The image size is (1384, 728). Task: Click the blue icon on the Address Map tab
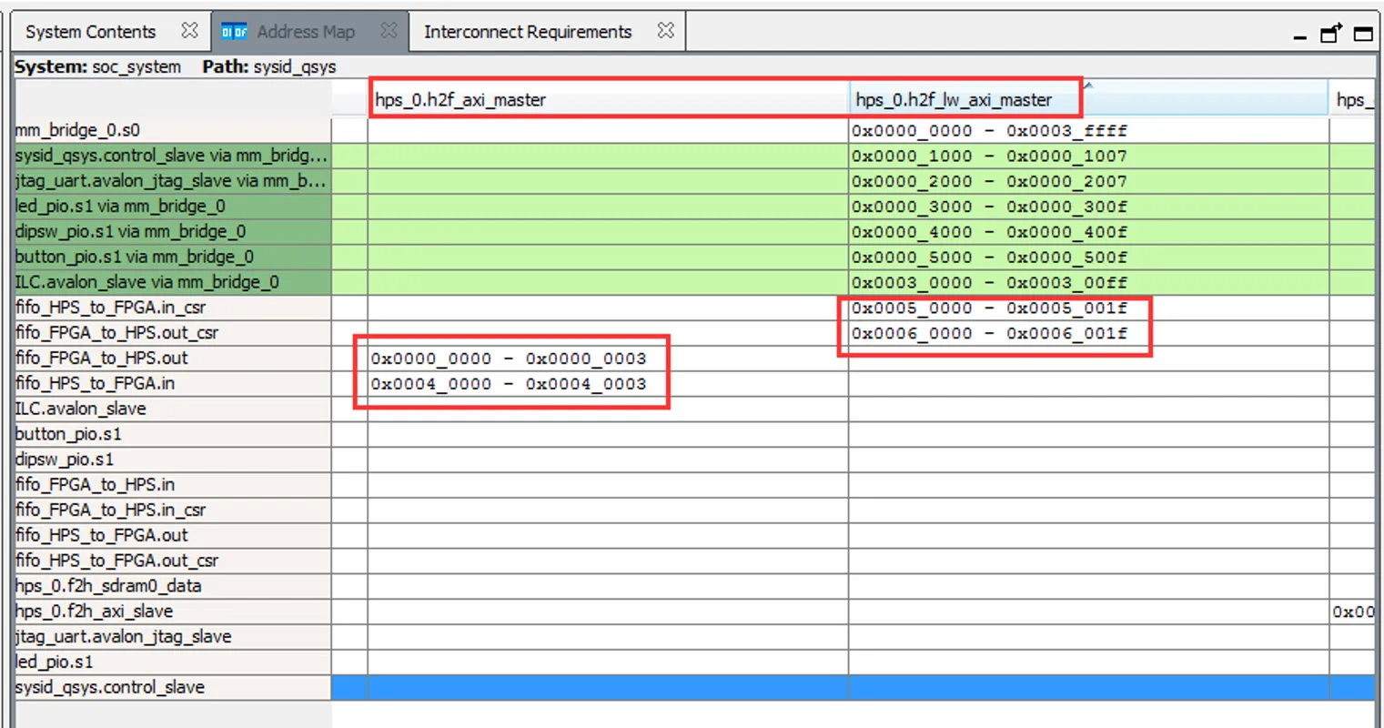pyautogui.click(x=234, y=30)
